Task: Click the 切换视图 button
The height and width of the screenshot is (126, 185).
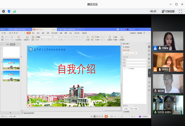Action: click(168, 11)
